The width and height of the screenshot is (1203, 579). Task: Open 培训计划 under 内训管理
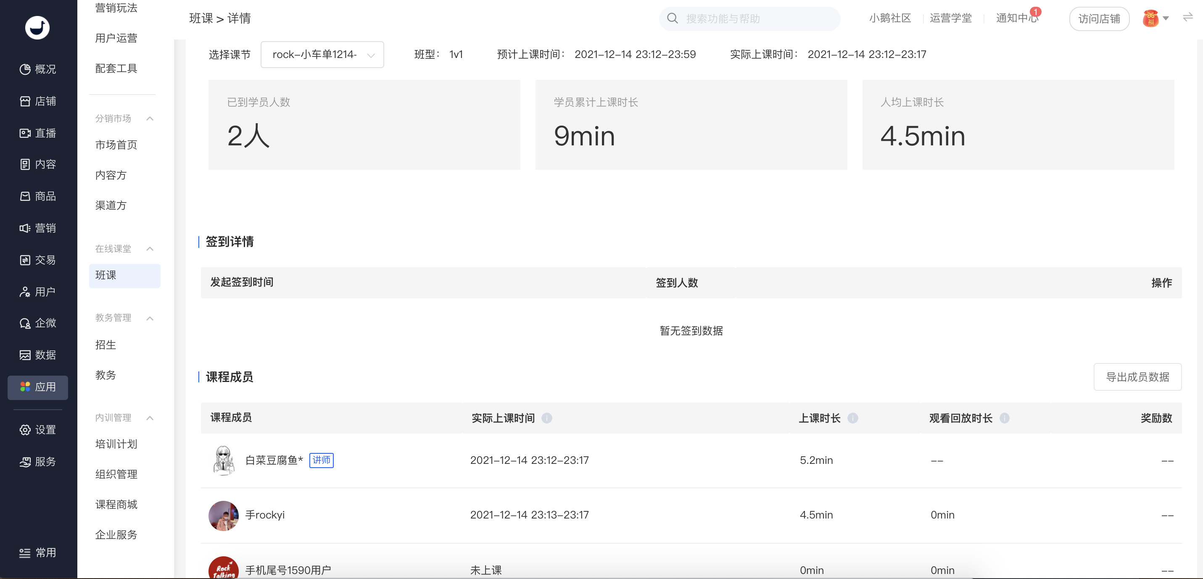click(x=116, y=444)
